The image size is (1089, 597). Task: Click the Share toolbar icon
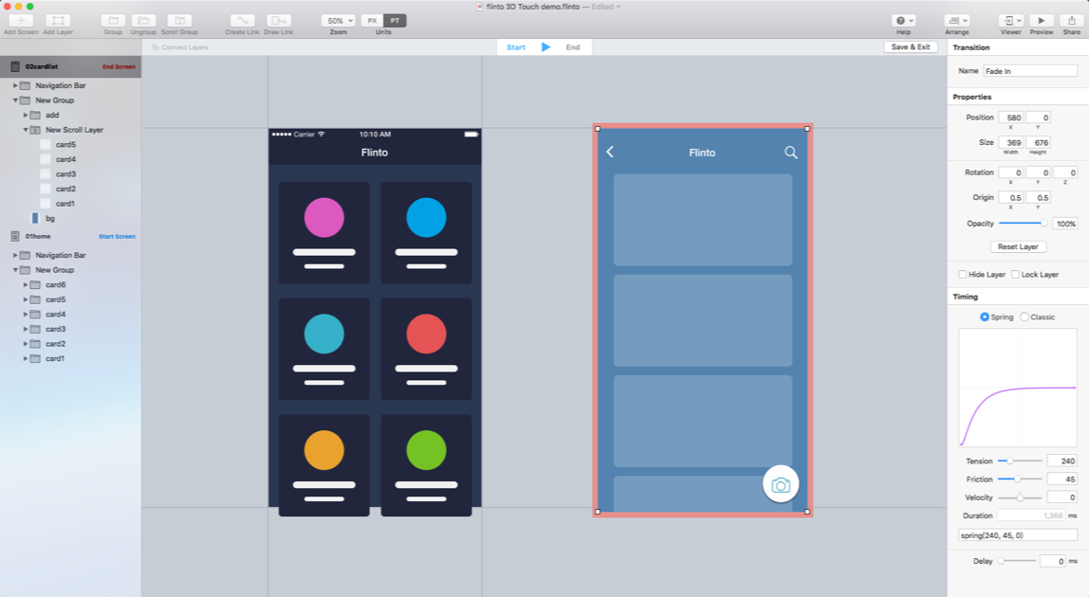click(x=1072, y=21)
